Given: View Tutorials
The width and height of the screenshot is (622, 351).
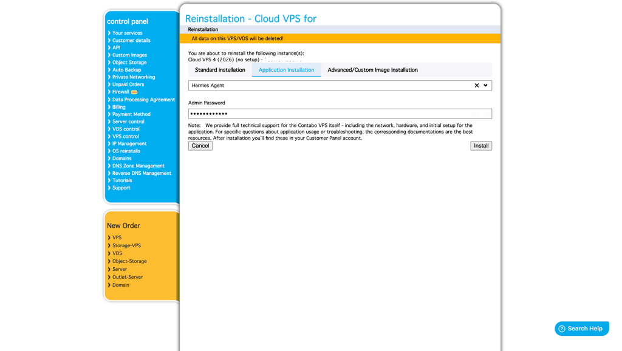Looking at the screenshot, I should [122, 180].
